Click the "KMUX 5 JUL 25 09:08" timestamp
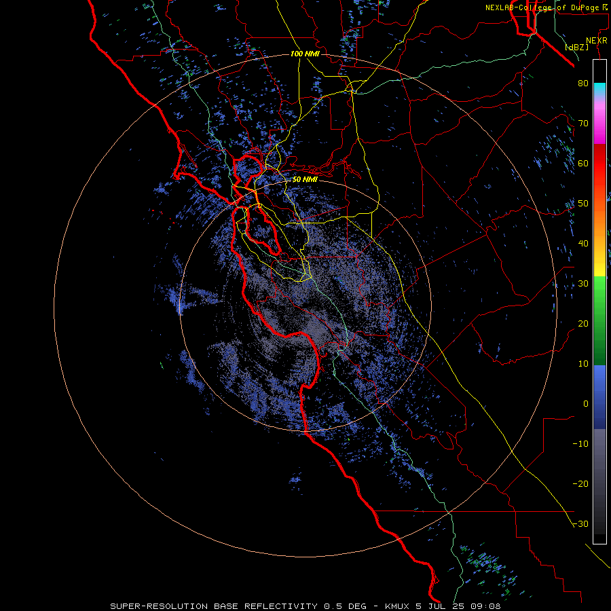 [x=443, y=606]
